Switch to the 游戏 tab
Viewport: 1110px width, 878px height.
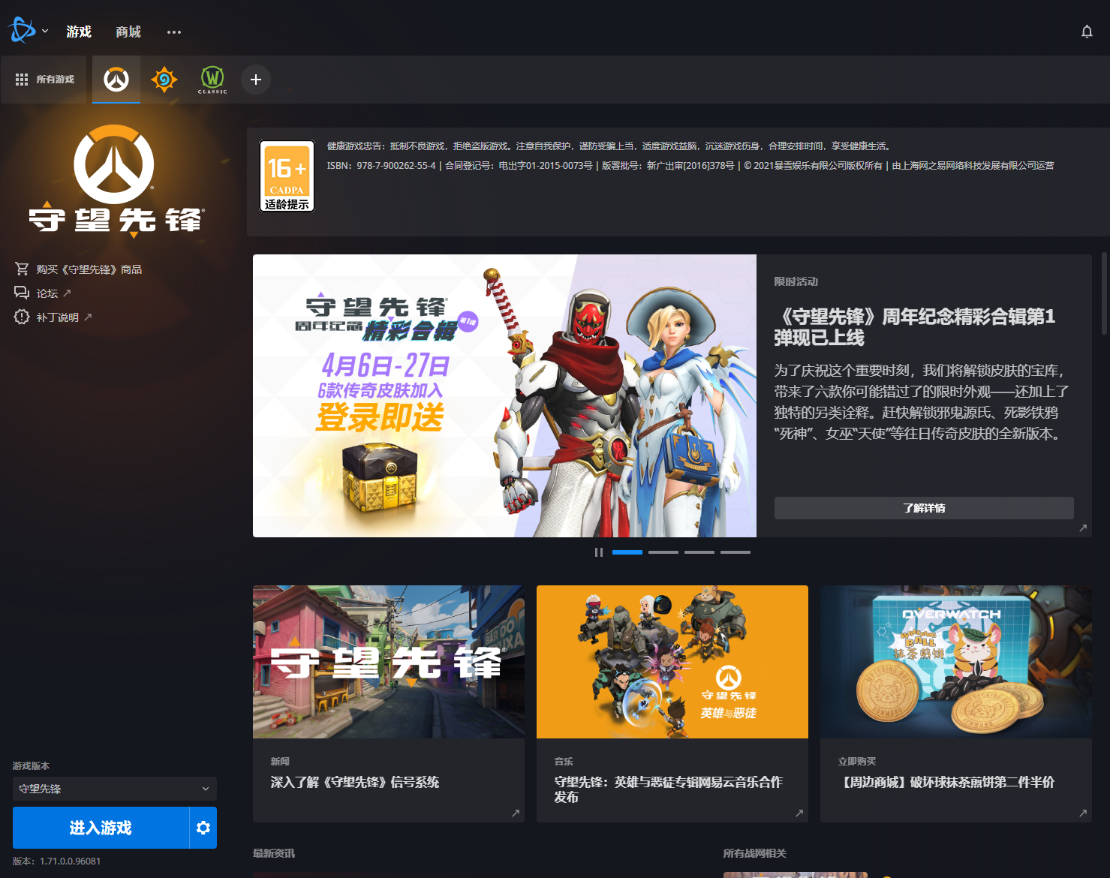click(x=79, y=32)
